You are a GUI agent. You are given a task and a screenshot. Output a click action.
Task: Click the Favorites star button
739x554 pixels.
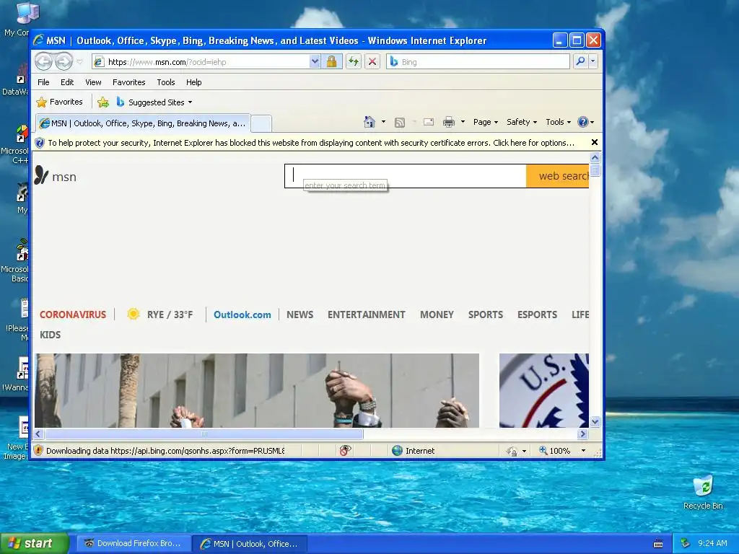click(59, 102)
